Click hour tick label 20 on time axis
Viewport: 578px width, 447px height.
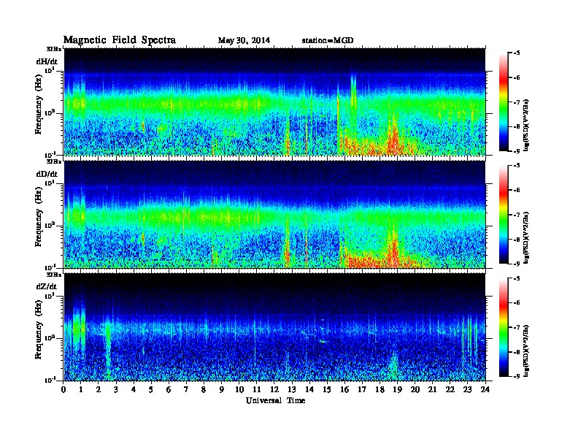tap(415, 389)
